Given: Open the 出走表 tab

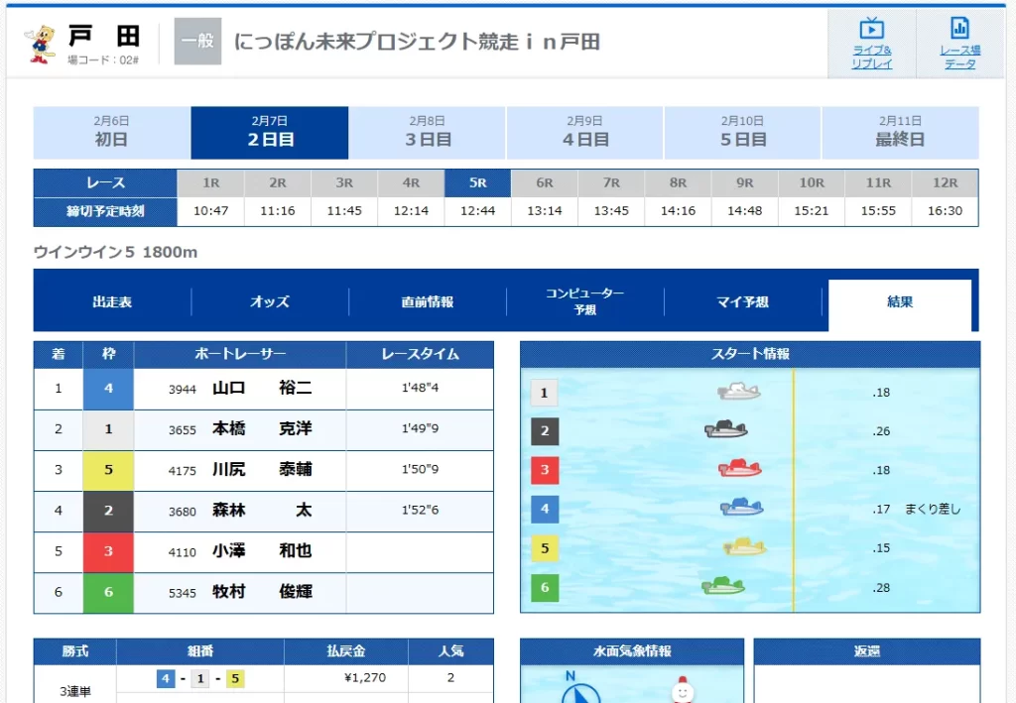Looking at the screenshot, I should [x=112, y=302].
